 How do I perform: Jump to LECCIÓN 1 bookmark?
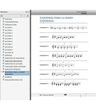(9, 28)
